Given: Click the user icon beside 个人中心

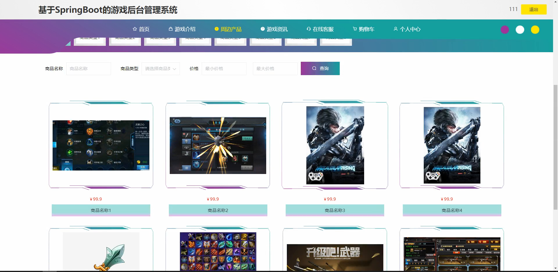Looking at the screenshot, I should click(396, 29).
